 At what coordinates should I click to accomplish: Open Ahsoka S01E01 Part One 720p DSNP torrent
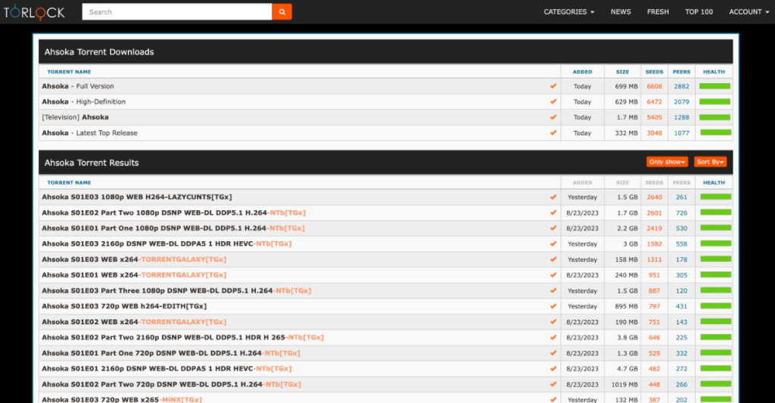point(171,353)
